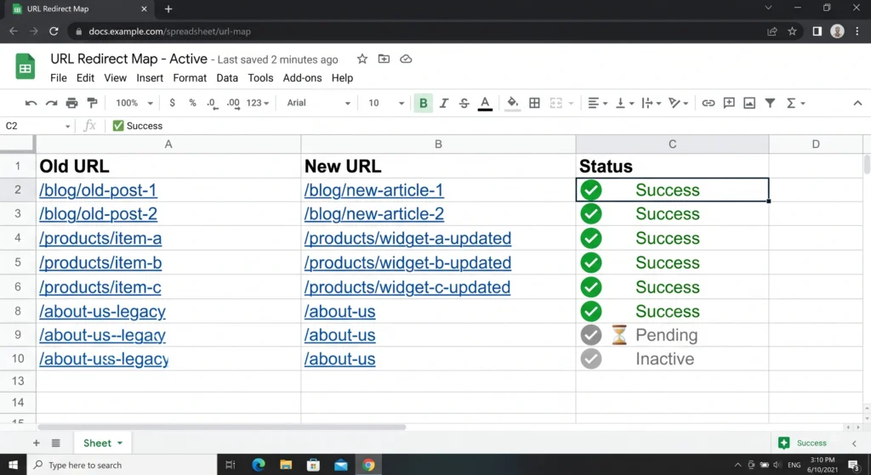The image size is (871, 475).
Task: Open the Data menu
Action: (x=226, y=77)
